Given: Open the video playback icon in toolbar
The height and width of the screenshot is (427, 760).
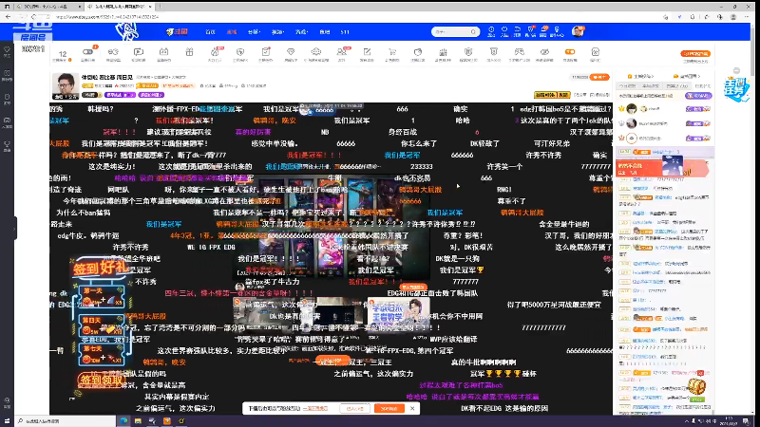Looking at the screenshot, I should (x=139, y=52).
